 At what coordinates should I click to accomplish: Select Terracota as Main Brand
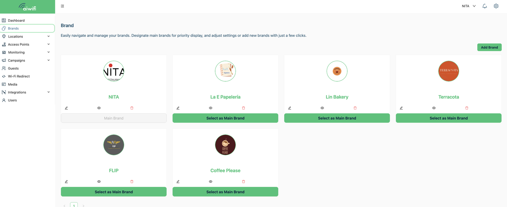coord(448,118)
